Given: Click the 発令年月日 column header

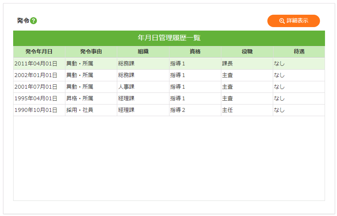Looking at the screenshot, I should tap(39, 51).
